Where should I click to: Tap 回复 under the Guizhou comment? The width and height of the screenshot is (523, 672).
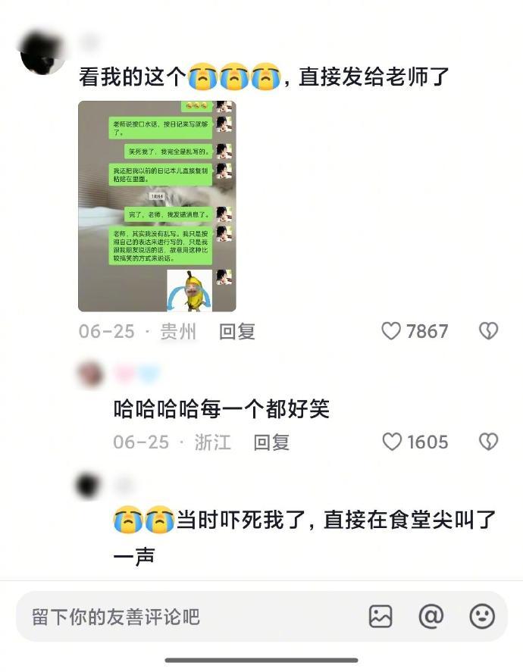point(237,331)
